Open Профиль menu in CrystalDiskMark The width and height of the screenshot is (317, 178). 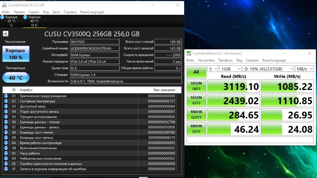tap(225, 60)
